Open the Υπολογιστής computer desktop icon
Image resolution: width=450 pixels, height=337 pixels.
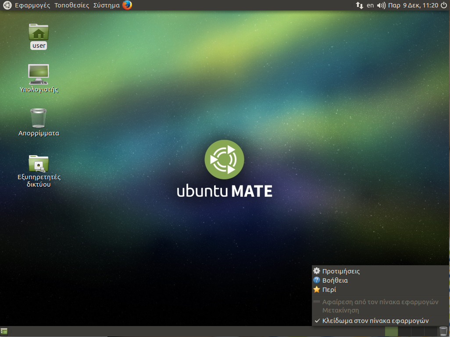pyautogui.click(x=39, y=74)
